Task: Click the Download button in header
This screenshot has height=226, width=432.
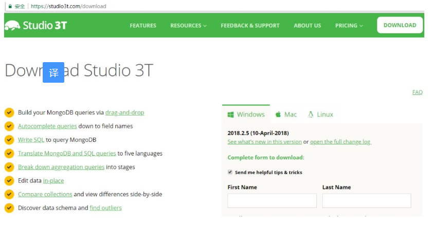Action: (400, 25)
